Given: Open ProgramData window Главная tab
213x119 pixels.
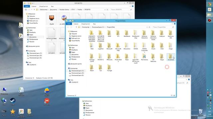Looking at the screenshot, I should pos(76,24).
